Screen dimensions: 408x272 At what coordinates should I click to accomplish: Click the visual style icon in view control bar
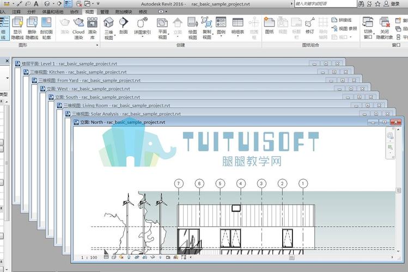[x=114, y=257]
